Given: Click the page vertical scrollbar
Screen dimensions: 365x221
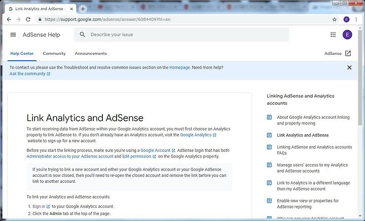Looking at the screenshot, I should pyautogui.click(x=360, y=78).
